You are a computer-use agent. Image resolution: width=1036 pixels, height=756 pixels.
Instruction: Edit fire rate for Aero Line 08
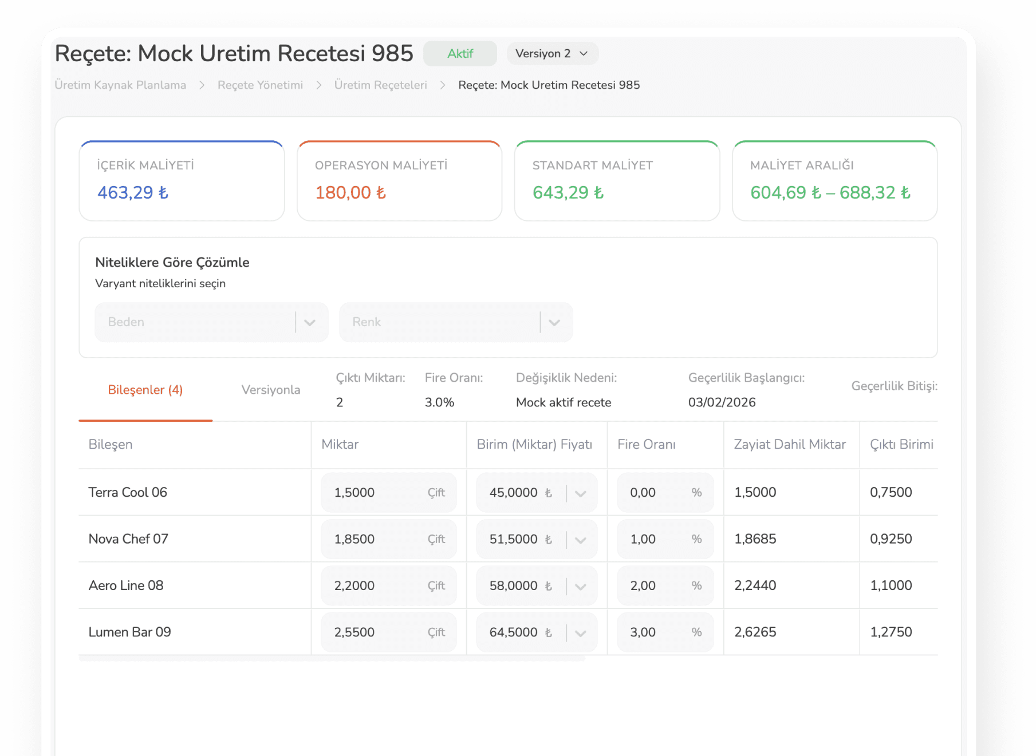[x=665, y=586]
